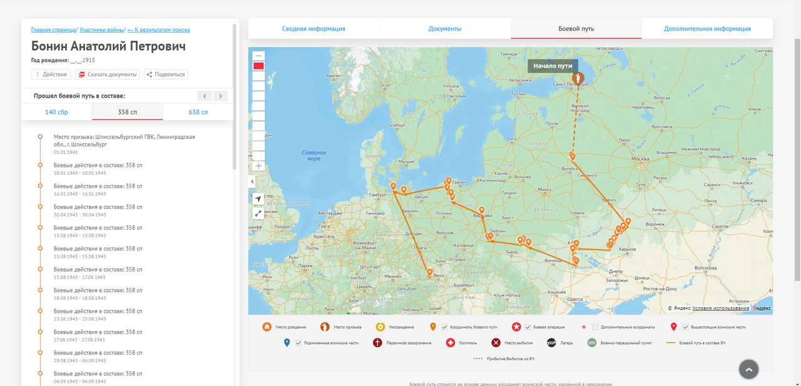Toggle the Подчиненные воинские части checkbox
Image resolution: width=801 pixels, height=386 pixels.
[298, 343]
